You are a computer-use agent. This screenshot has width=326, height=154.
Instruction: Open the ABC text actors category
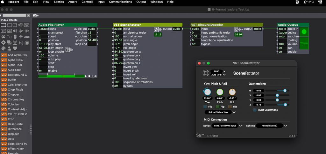27,37
